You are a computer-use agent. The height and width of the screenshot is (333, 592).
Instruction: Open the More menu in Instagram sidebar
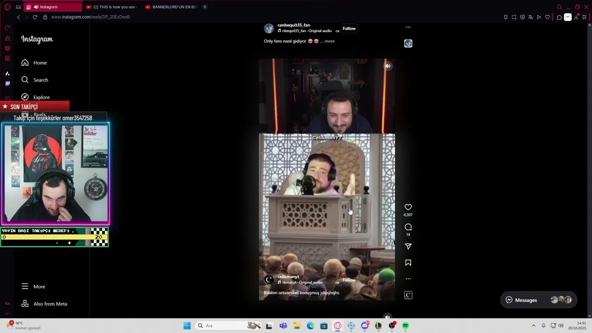(33, 287)
